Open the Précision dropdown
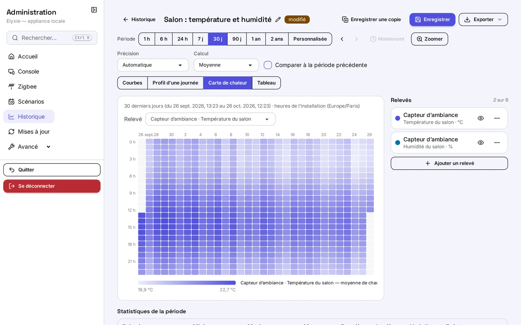 click(x=153, y=65)
